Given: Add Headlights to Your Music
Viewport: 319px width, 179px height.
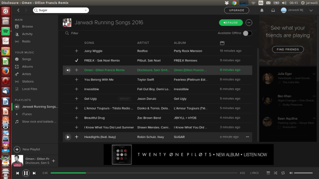Looking at the screenshot, I should pyautogui.click(x=76, y=137).
